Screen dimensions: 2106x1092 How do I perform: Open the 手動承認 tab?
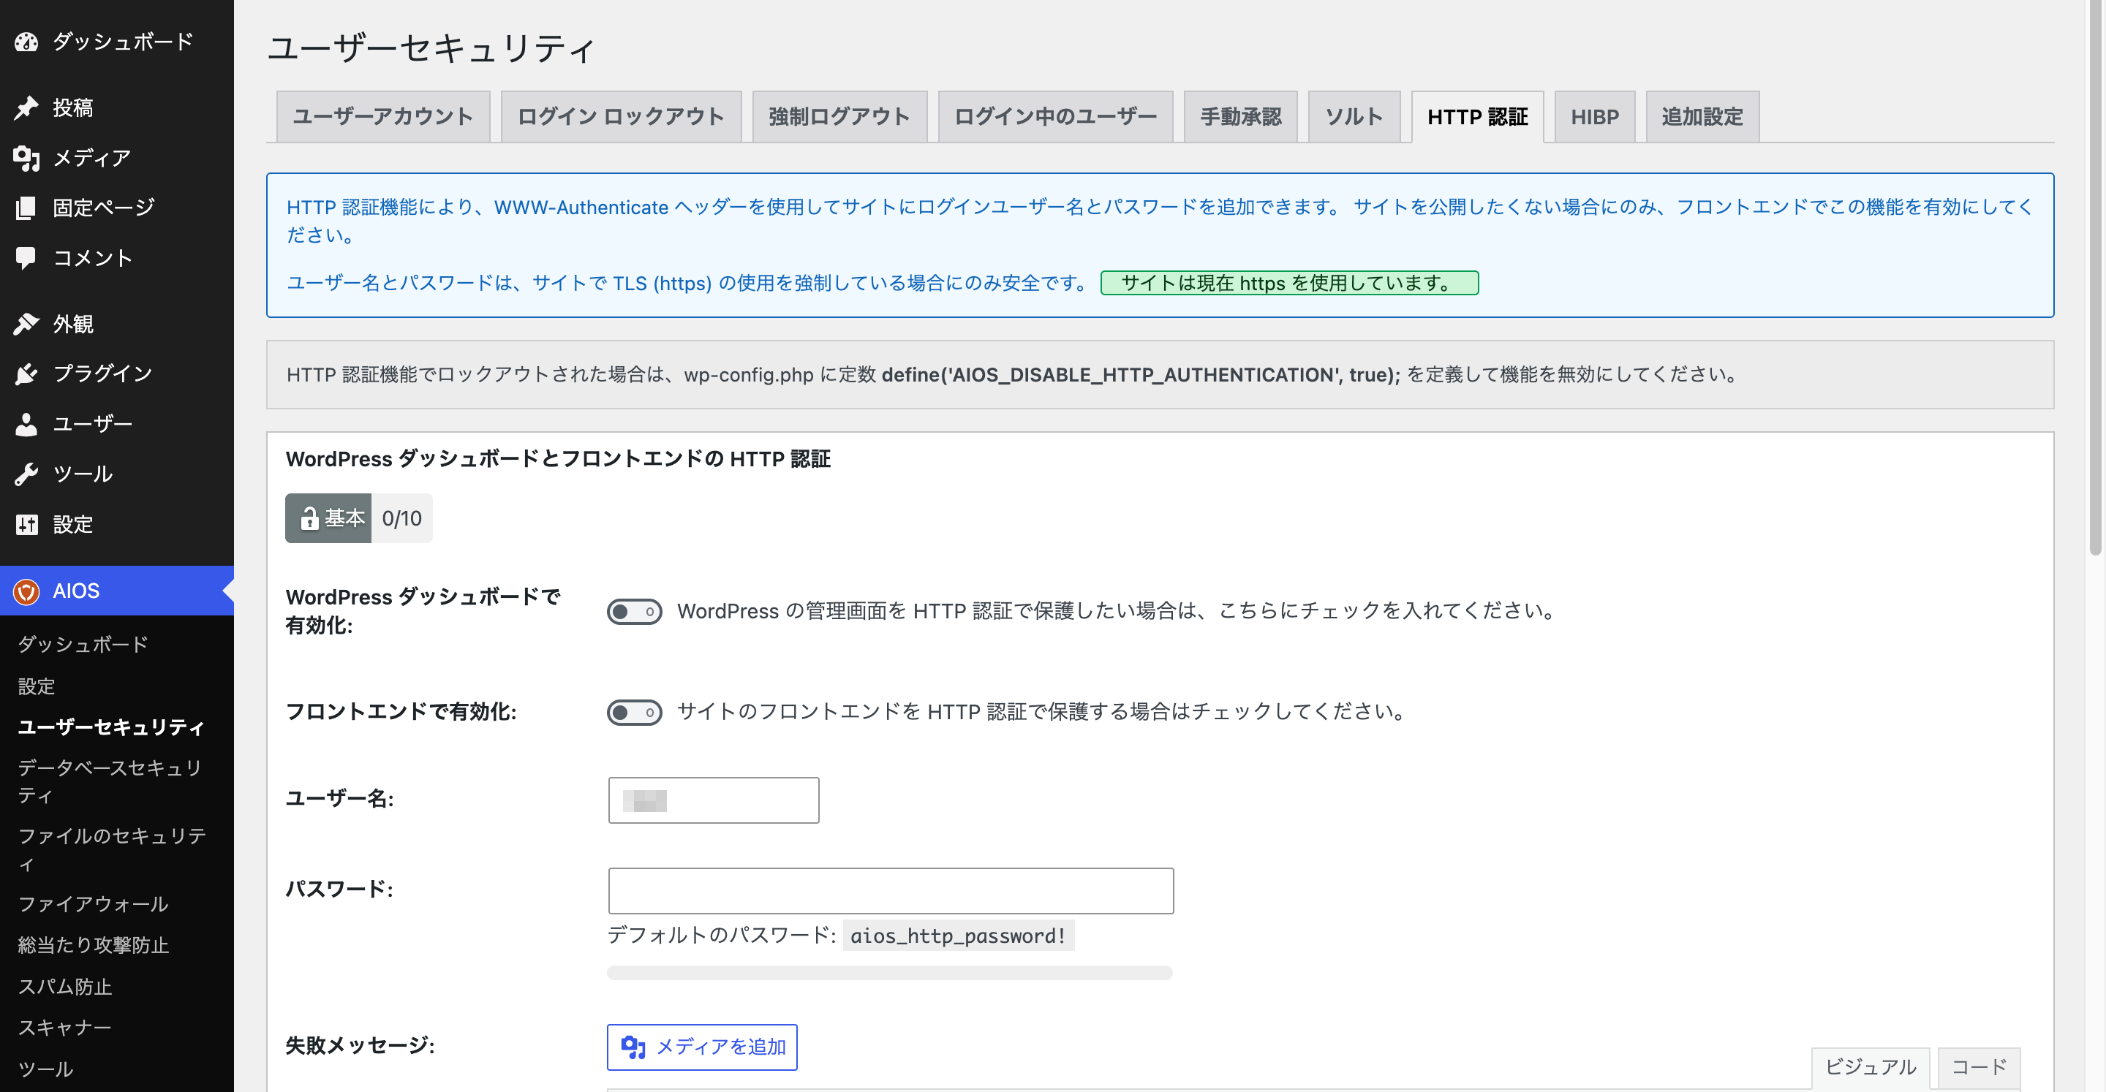pos(1240,117)
